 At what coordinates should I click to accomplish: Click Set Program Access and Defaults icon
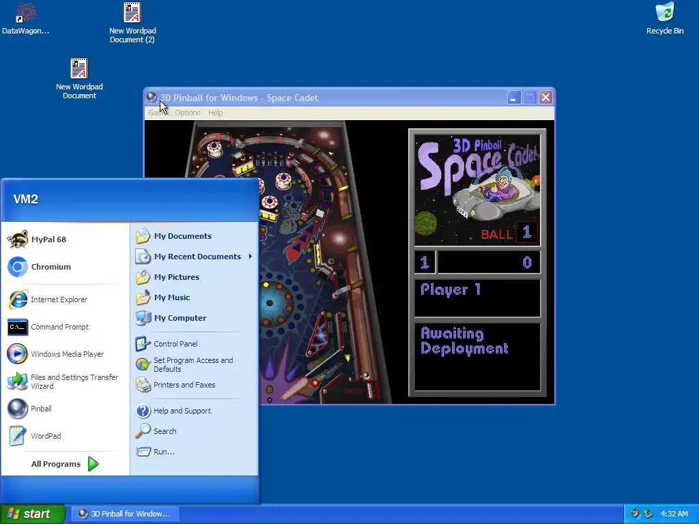pos(143,364)
